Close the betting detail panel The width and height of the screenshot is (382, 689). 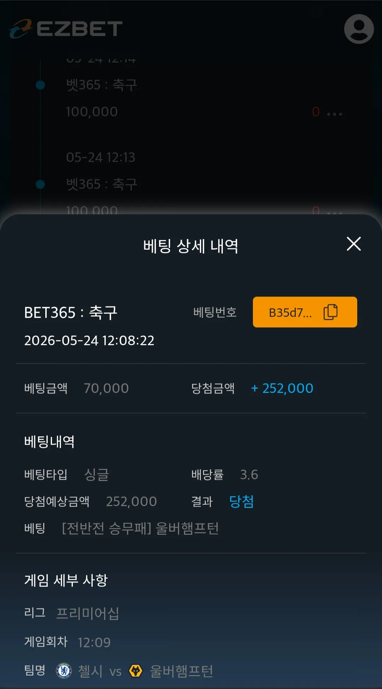pyautogui.click(x=354, y=244)
